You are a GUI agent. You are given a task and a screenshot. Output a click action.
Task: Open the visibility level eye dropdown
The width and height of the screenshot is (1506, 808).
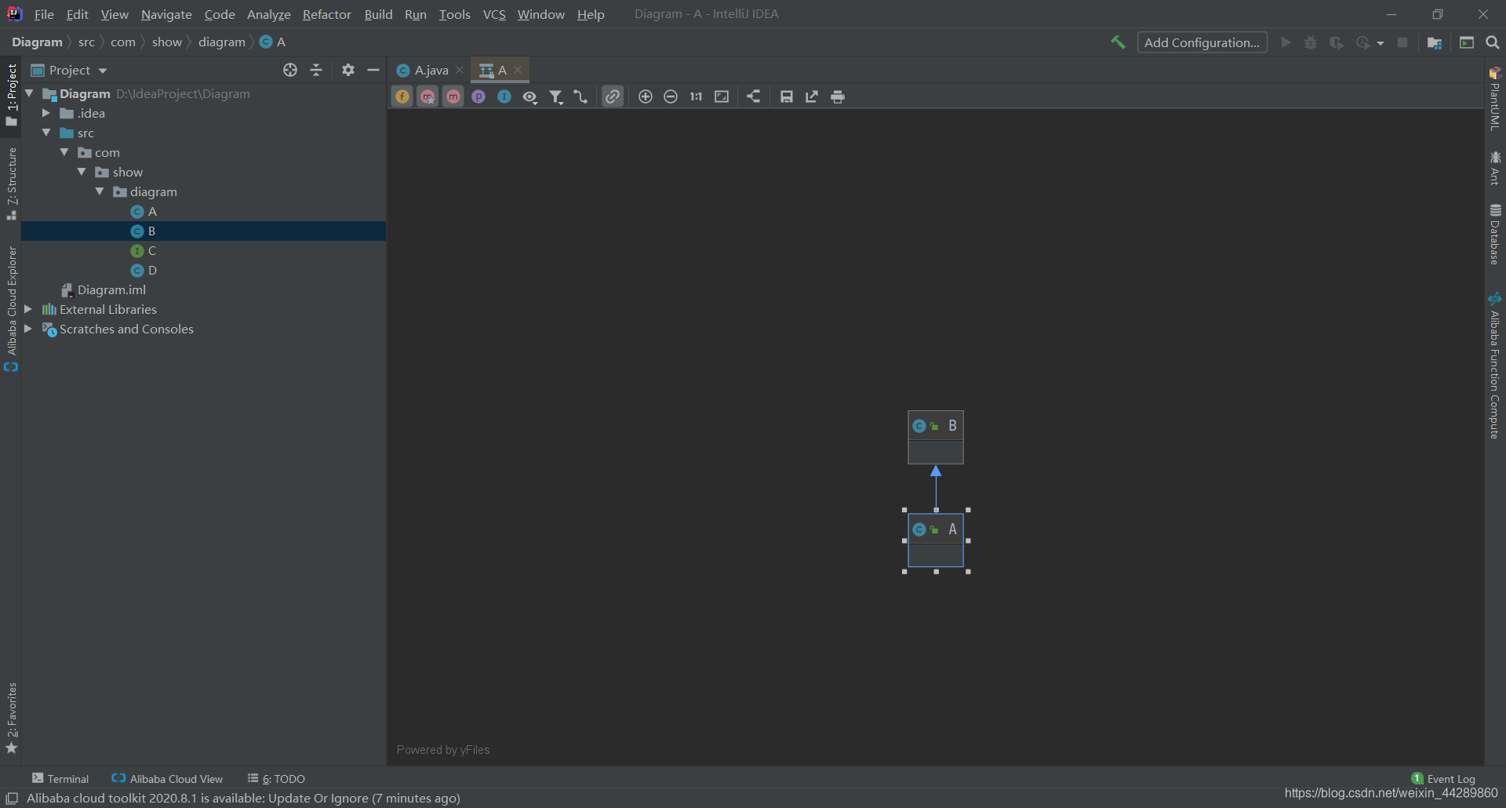point(530,96)
